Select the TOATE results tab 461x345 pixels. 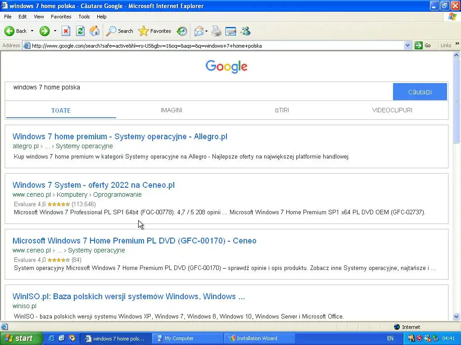point(61,111)
